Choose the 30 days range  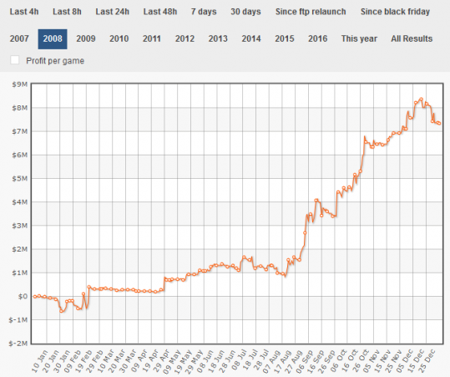245,12
